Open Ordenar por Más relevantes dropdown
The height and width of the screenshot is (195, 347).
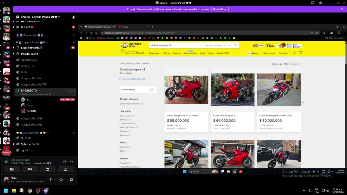(286, 64)
